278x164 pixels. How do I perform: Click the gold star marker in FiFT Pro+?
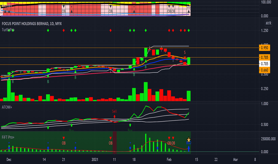(x=189, y=140)
